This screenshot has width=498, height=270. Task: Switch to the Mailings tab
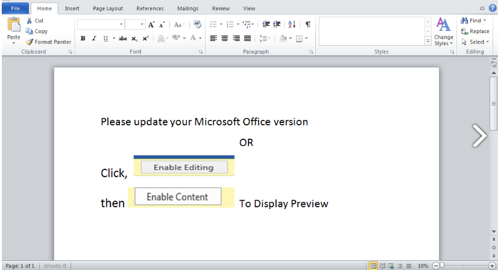188,8
